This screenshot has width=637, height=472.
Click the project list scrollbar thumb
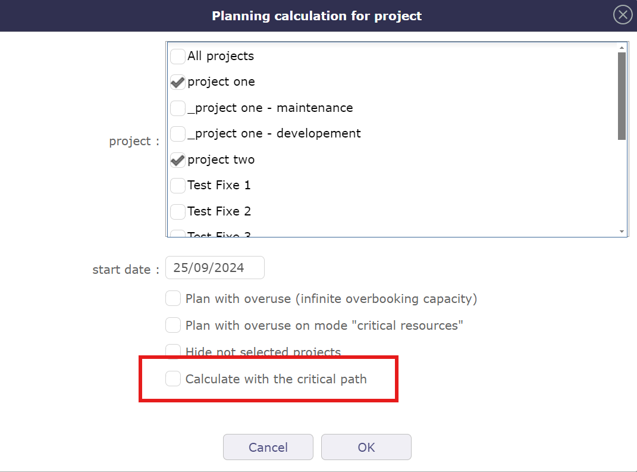click(622, 95)
